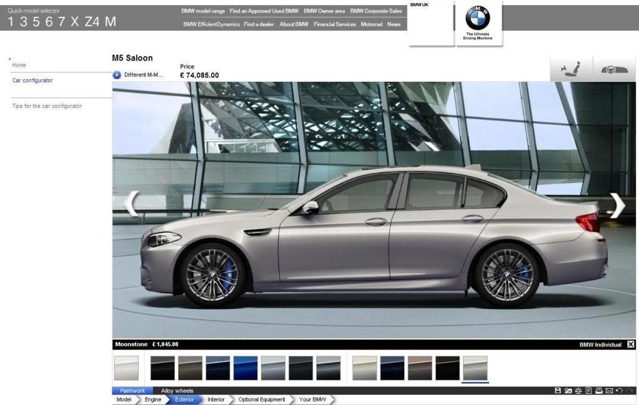Load a saved configuration via the folder icon
Image resolution: width=639 pixels, height=405 pixels.
[x=568, y=391]
